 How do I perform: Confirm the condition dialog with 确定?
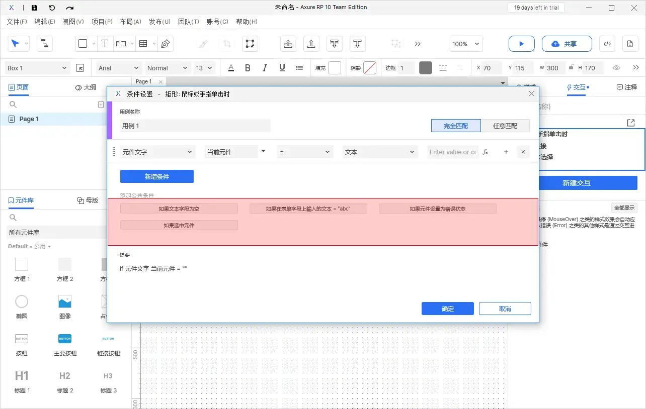pyautogui.click(x=447, y=309)
